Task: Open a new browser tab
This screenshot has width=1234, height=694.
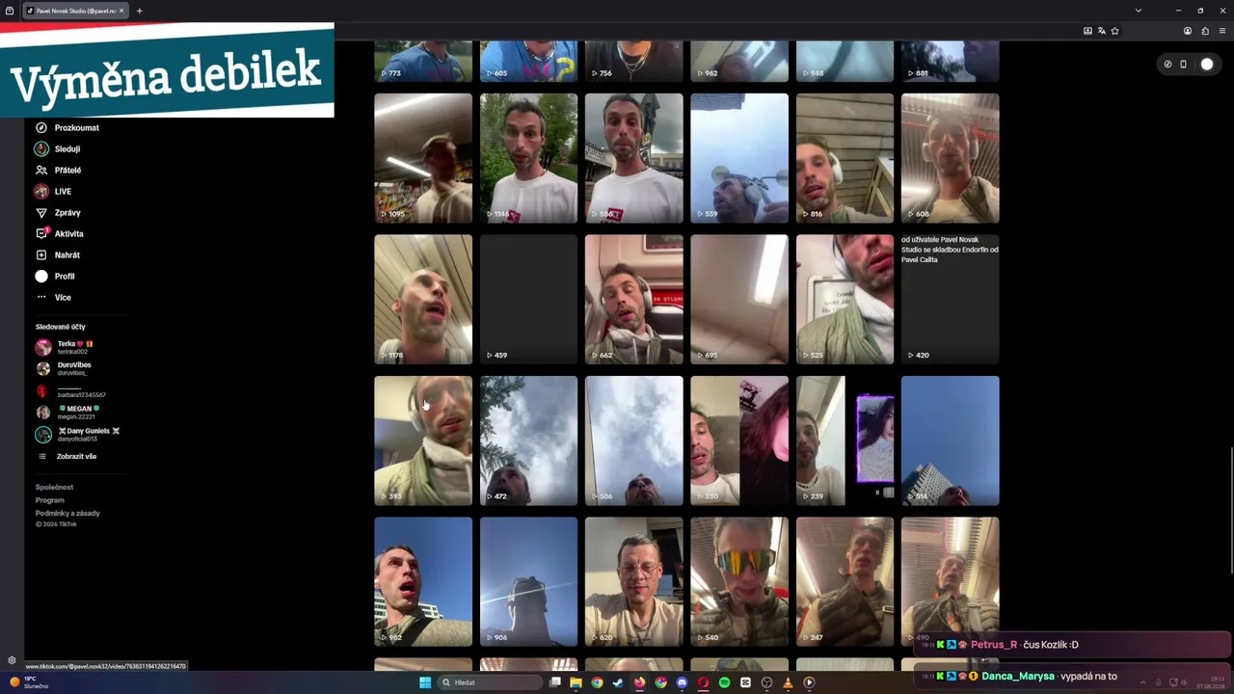Action: tap(139, 11)
